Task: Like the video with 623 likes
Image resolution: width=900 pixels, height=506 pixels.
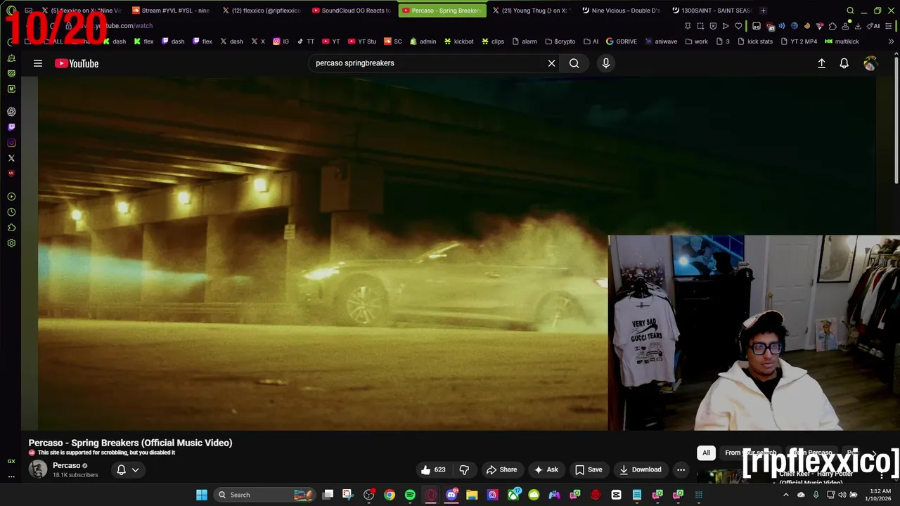Action: tap(433, 469)
